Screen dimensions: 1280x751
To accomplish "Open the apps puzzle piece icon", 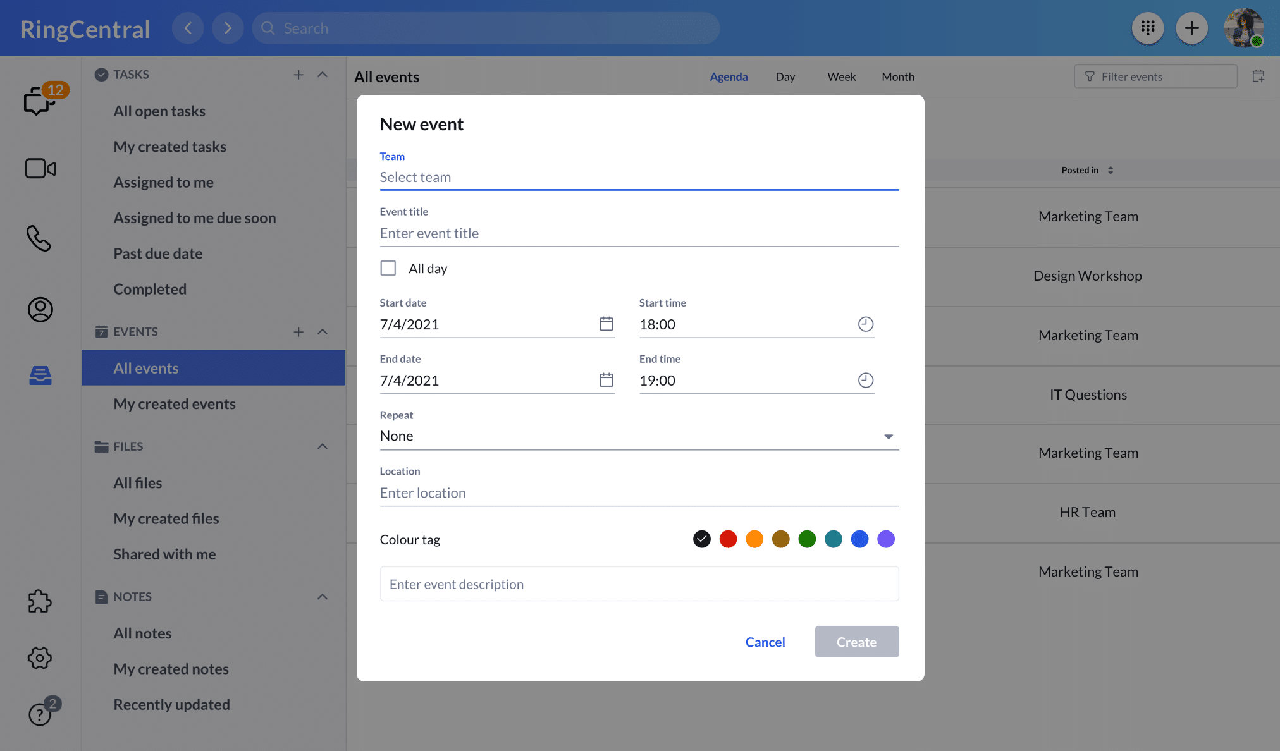I will tap(39, 601).
